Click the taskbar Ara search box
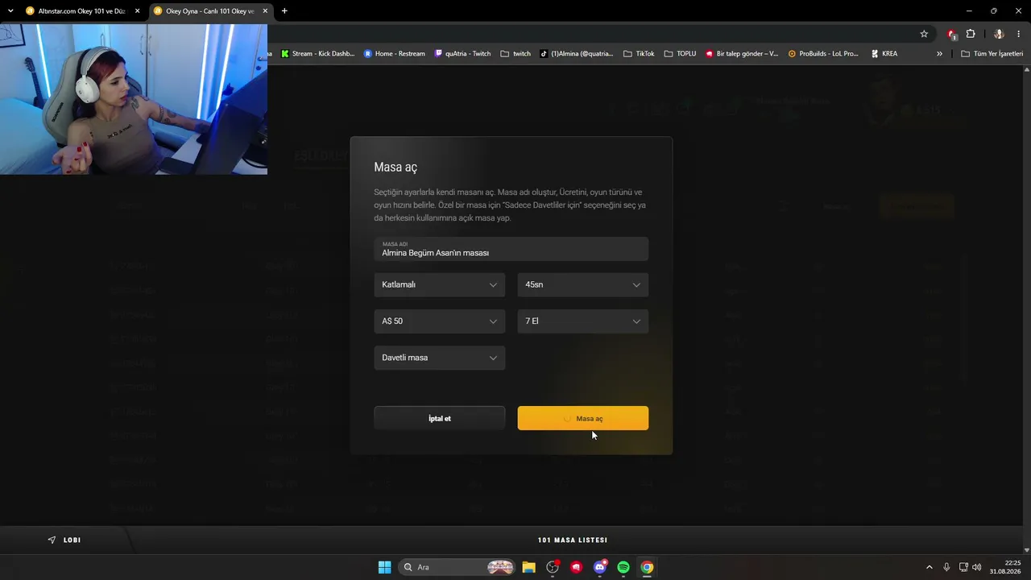Image resolution: width=1031 pixels, height=580 pixels. pos(458,567)
